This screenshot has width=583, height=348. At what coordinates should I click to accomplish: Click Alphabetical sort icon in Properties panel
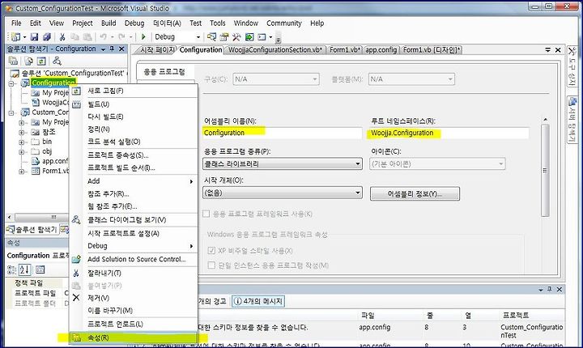tap(24, 269)
